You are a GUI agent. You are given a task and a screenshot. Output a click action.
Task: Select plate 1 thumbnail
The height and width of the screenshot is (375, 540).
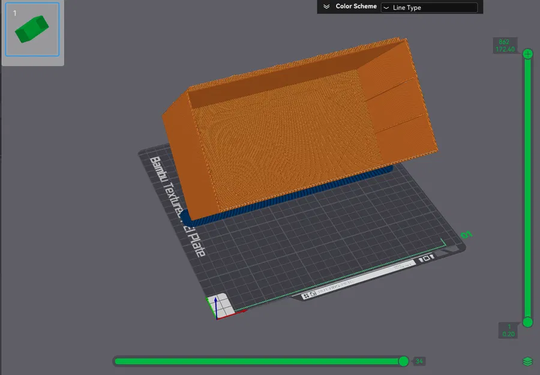(32, 29)
